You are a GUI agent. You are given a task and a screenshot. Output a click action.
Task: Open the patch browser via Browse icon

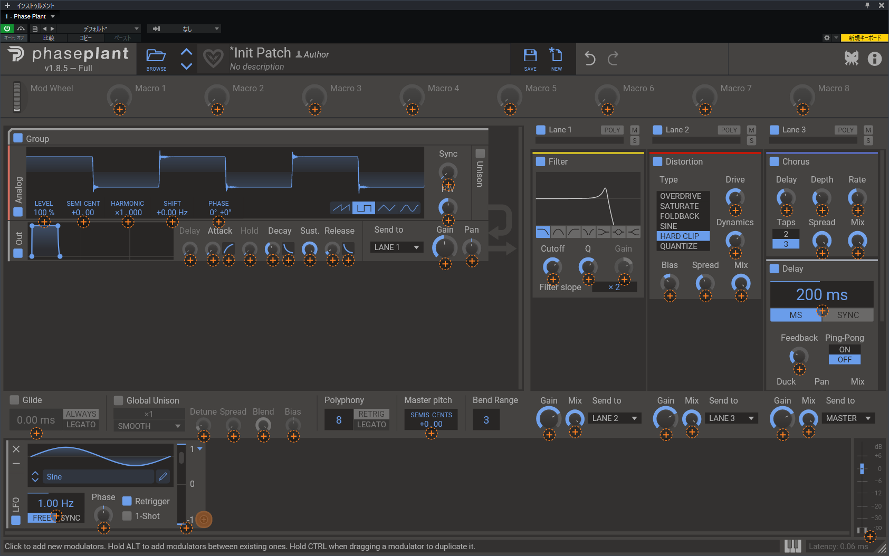[x=156, y=59]
